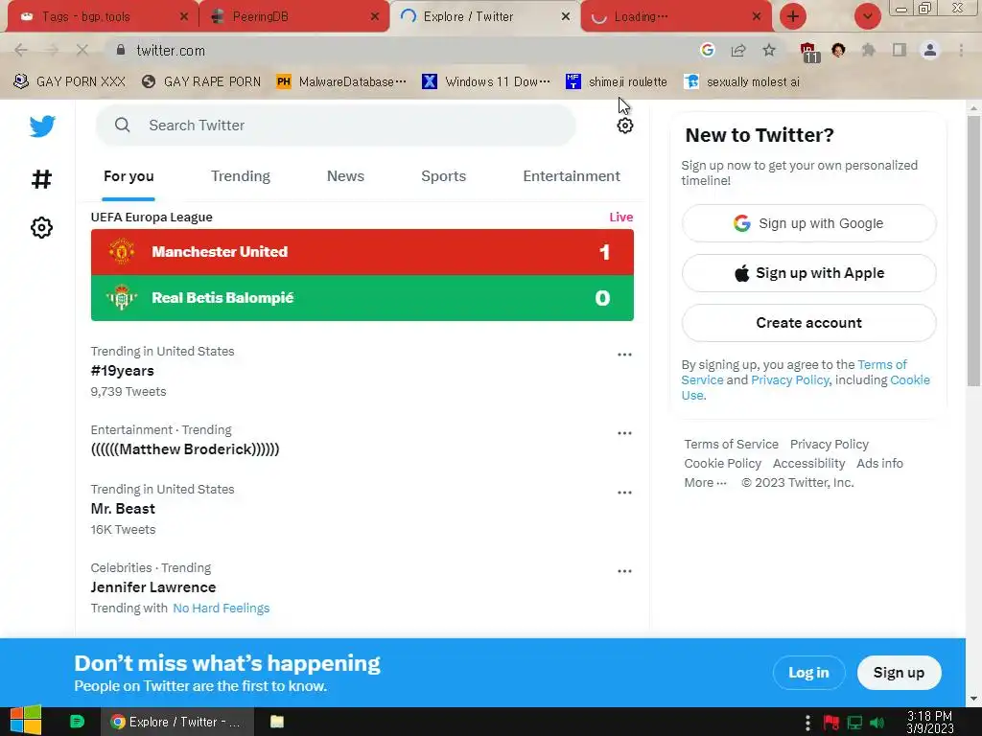
Task: Close the Explore / Twitter browser tab
Action: coord(566,16)
